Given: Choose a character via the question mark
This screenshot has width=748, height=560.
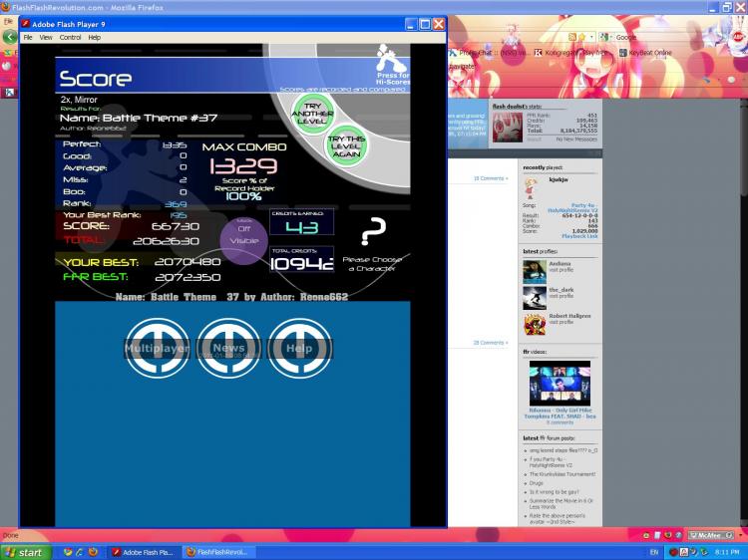Looking at the screenshot, I should pos(373,232).
